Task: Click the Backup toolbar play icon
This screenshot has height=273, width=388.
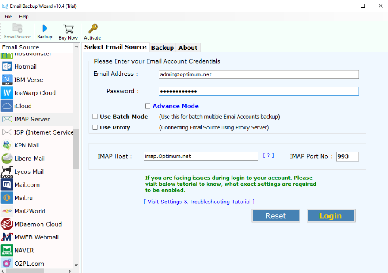Action: (x=44, y=29)
